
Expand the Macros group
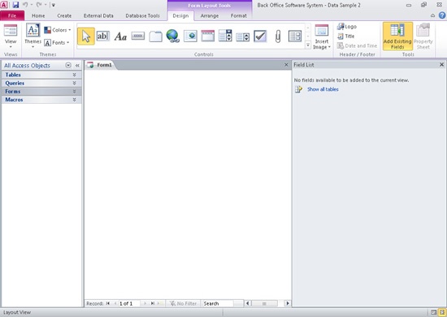[x=41, y=100]
